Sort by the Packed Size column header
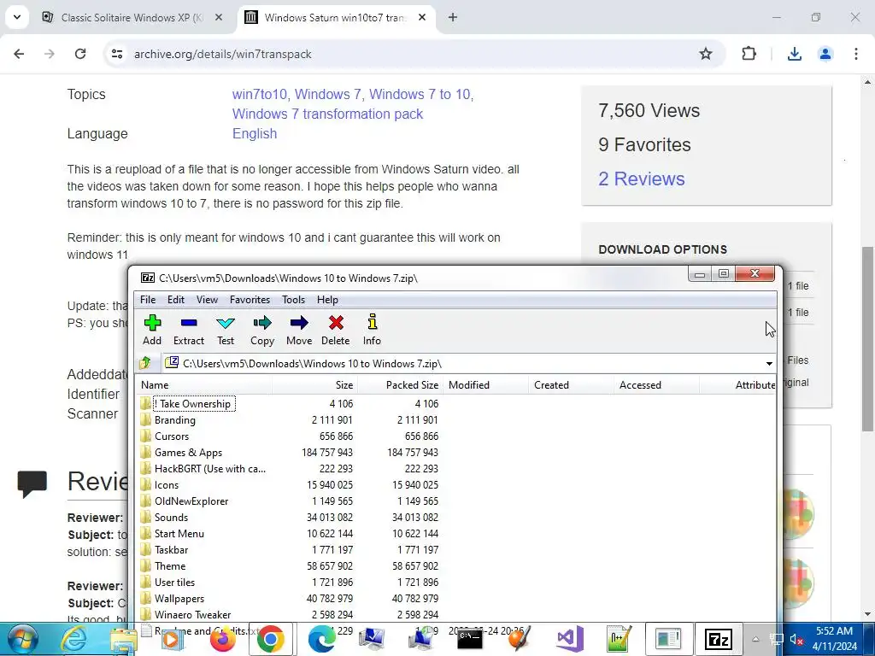Screen dimensions: 875x656 tap(400, 385)
